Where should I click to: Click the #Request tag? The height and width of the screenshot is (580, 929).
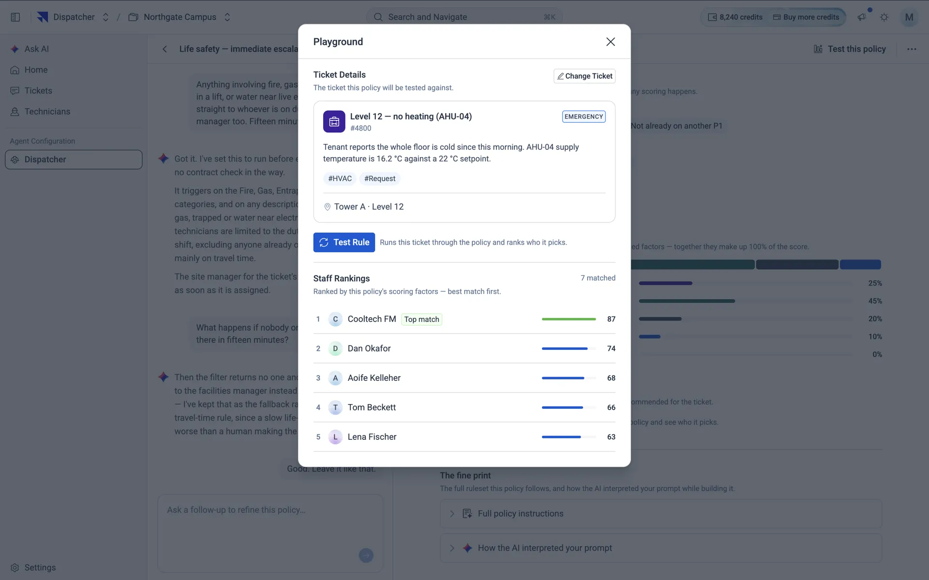tap(380, 178)
